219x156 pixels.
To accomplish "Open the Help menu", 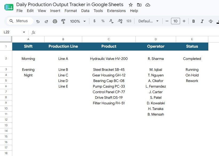I will [134, 11].
